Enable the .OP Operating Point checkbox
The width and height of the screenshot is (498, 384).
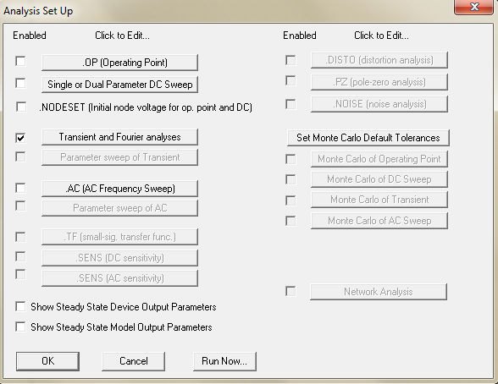tap(20, 61)
